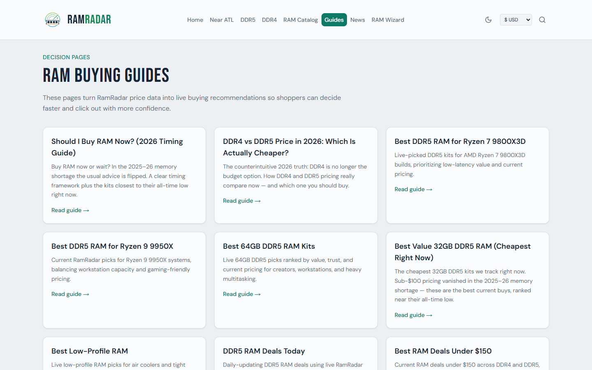Viewport: 592px width, 370px height.
Task: Open the RAM Catalog nav item
Action: coord(301,20)
